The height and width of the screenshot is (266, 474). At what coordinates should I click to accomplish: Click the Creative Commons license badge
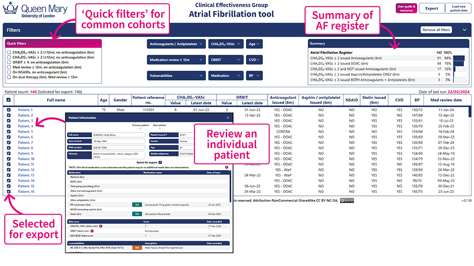point(346,200)
